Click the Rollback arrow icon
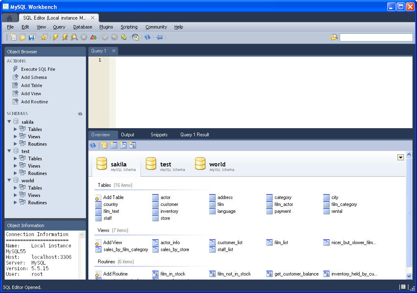 tap(114, 37)
